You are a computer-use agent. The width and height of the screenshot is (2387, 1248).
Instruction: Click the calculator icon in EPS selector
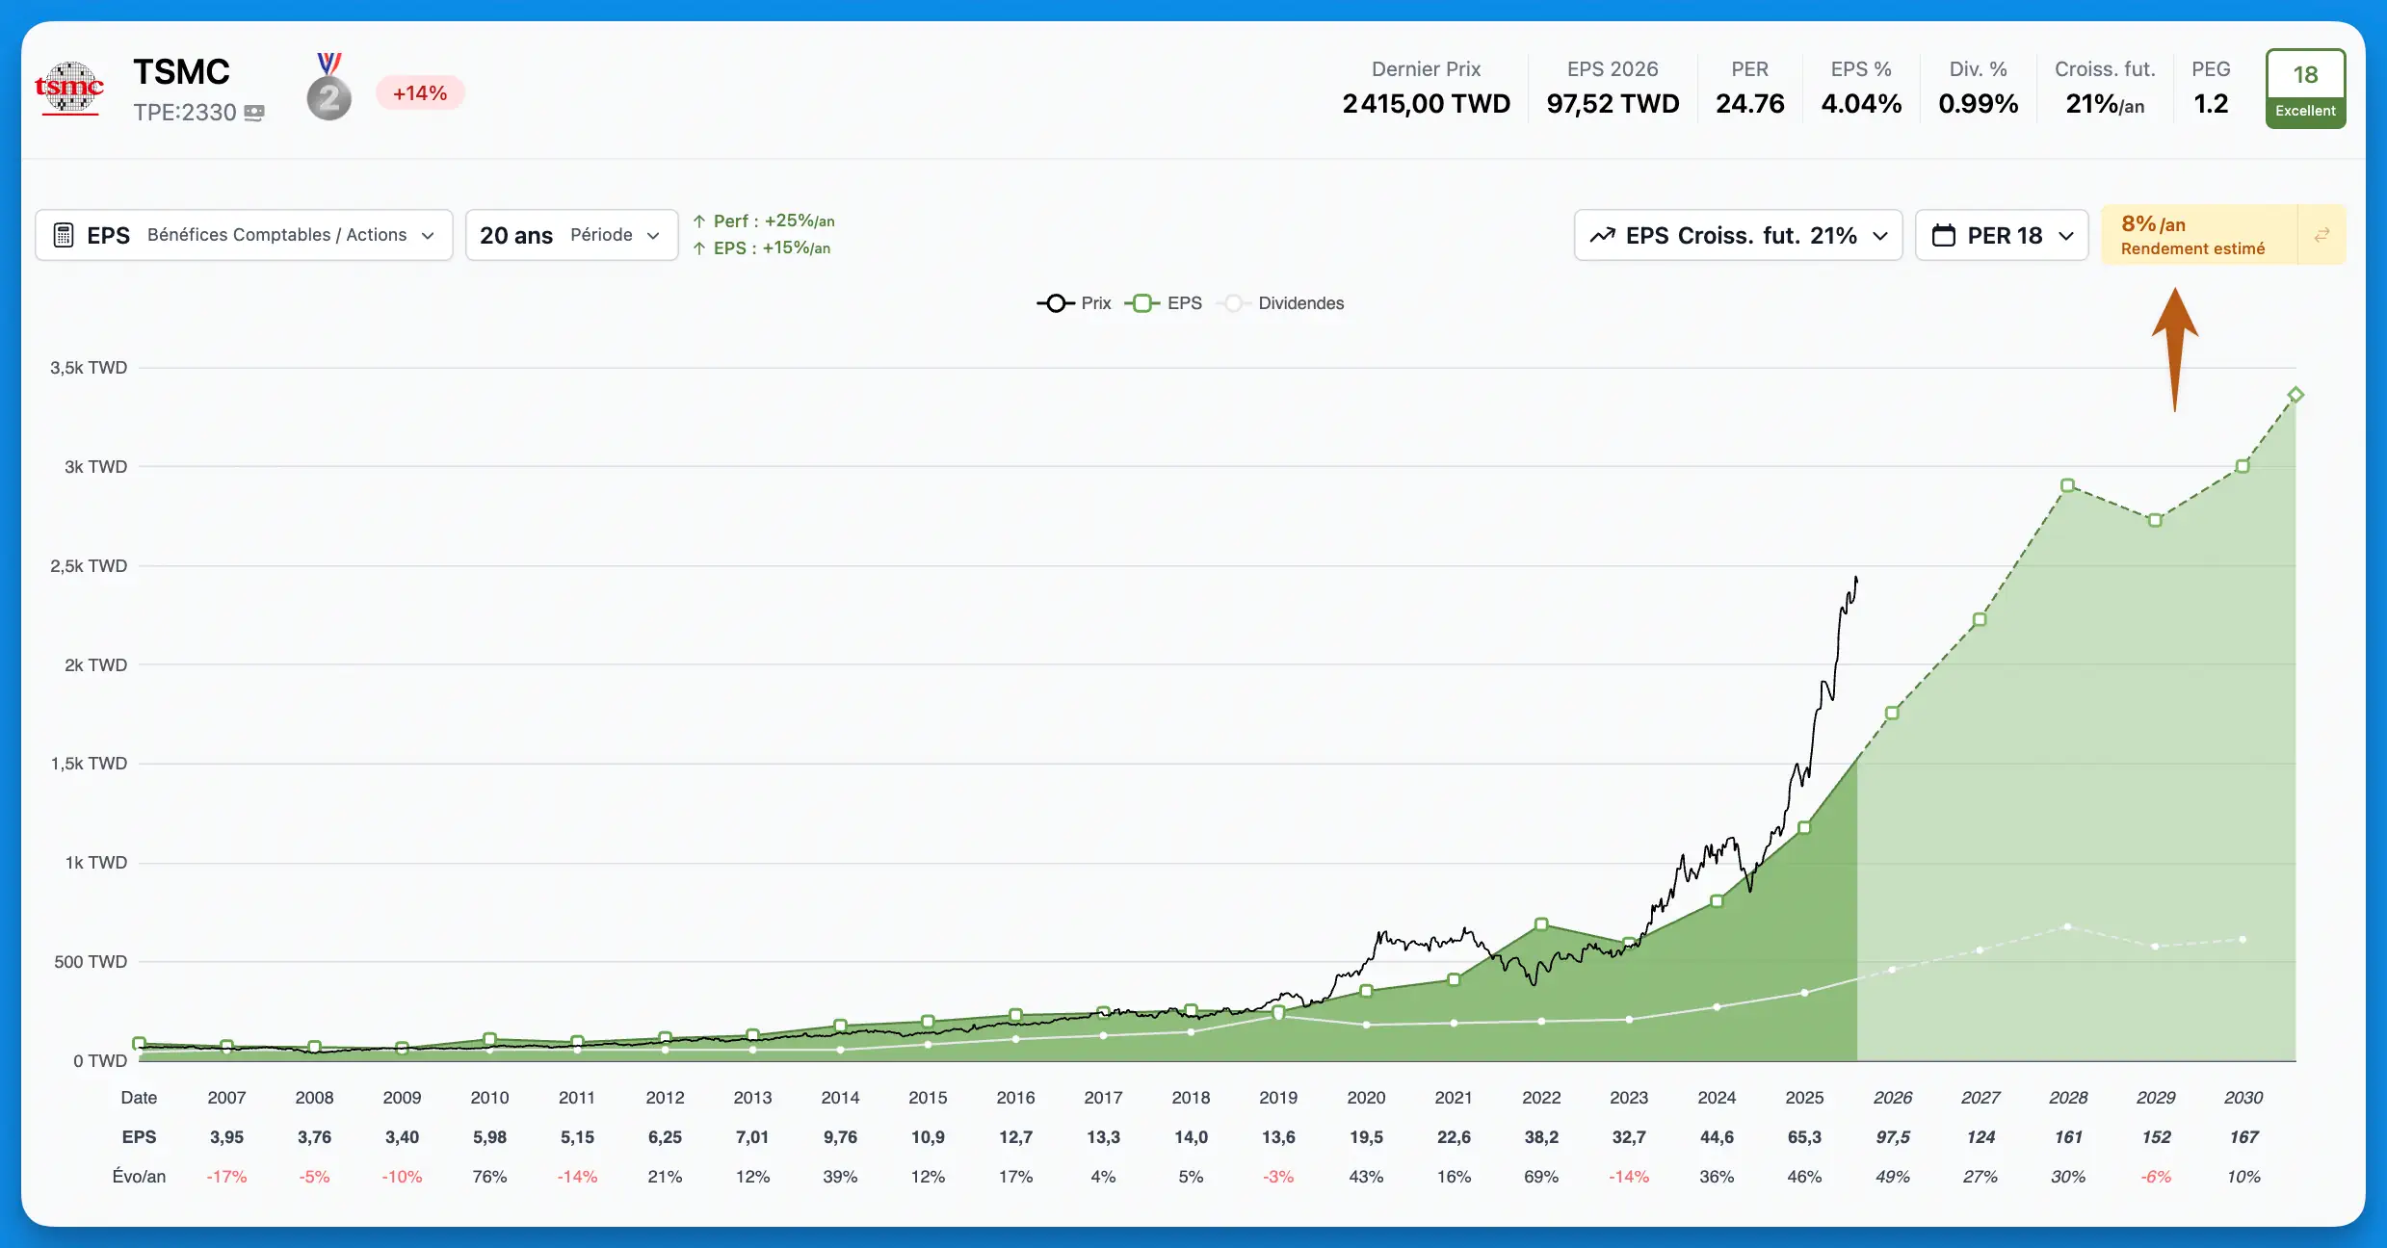pyautogui.click(x=64, y=235)
